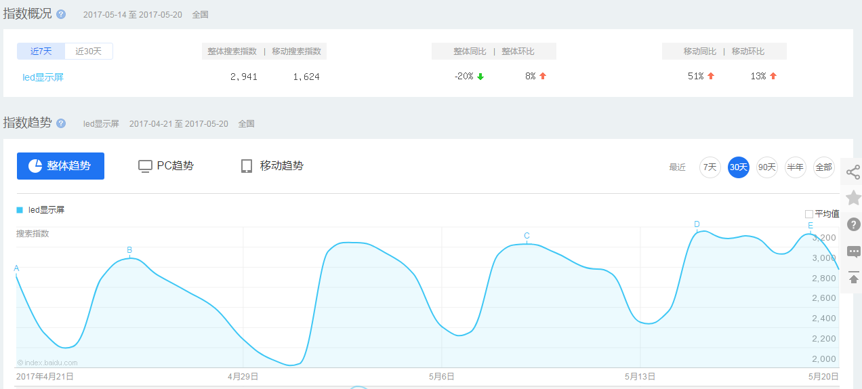Switch to the 整体趋势 tab
Viewport: 862px width, 389px height.
pos(60,166)
